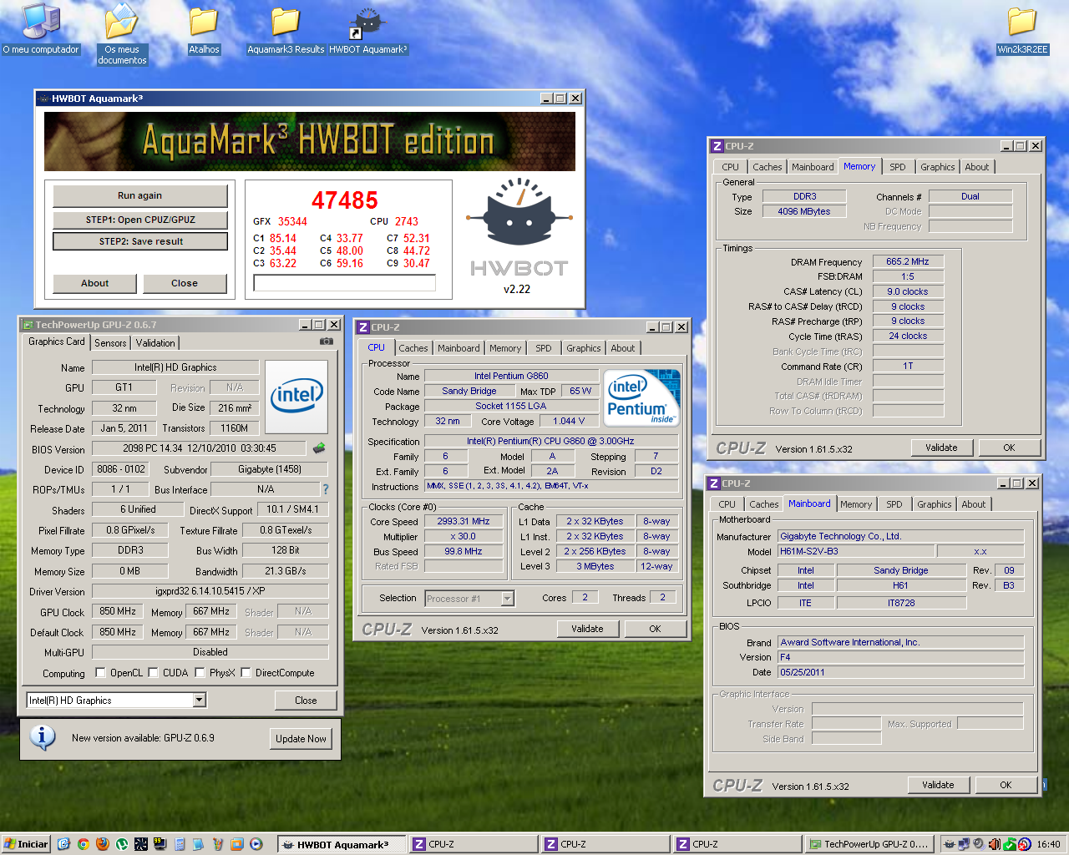
Task: Toggle the OpenCL checkbox in GPU-Z
Action: (100, 672)
